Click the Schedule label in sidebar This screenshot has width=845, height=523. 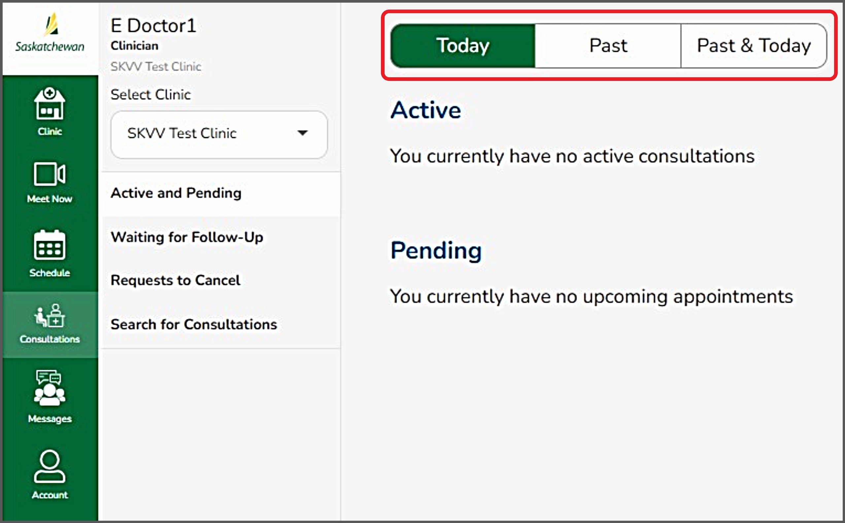50,273
